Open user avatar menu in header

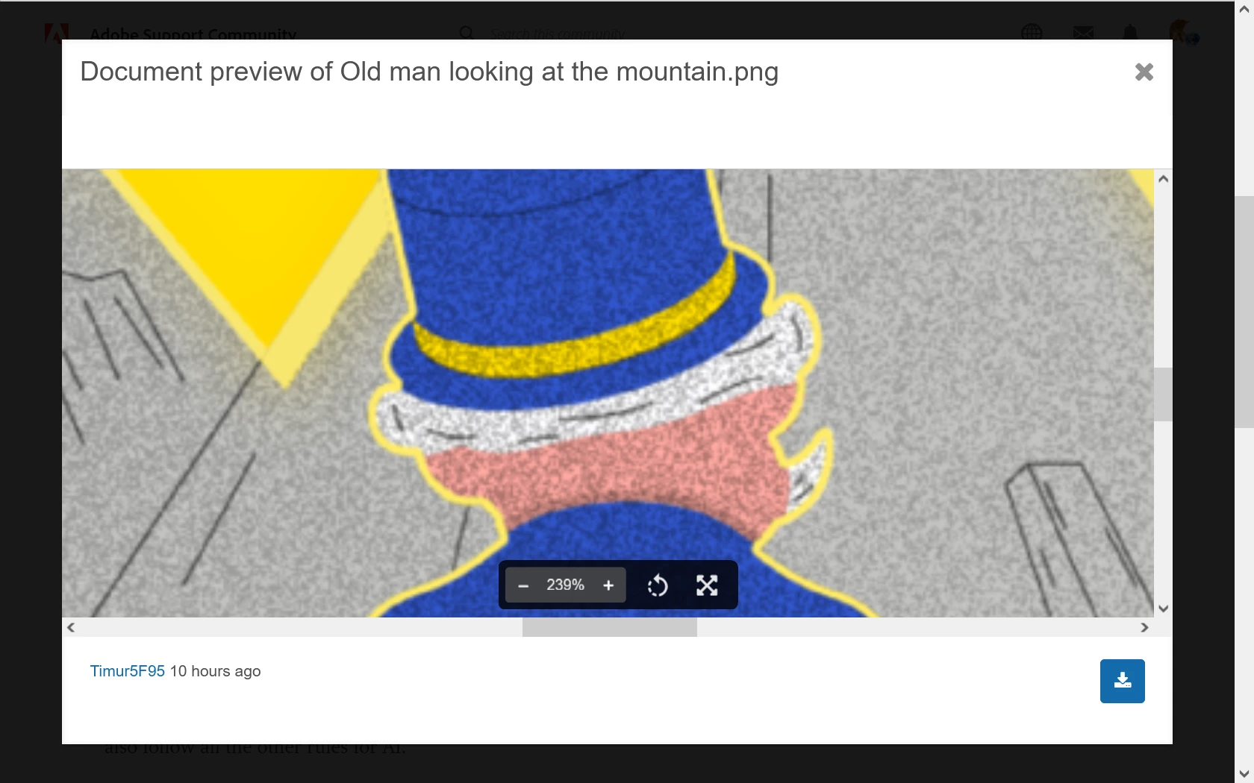(x=1182, y=31)
